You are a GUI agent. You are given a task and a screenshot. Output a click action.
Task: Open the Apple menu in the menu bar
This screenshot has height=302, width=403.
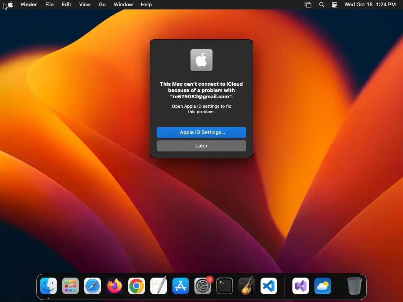point(10,4)
